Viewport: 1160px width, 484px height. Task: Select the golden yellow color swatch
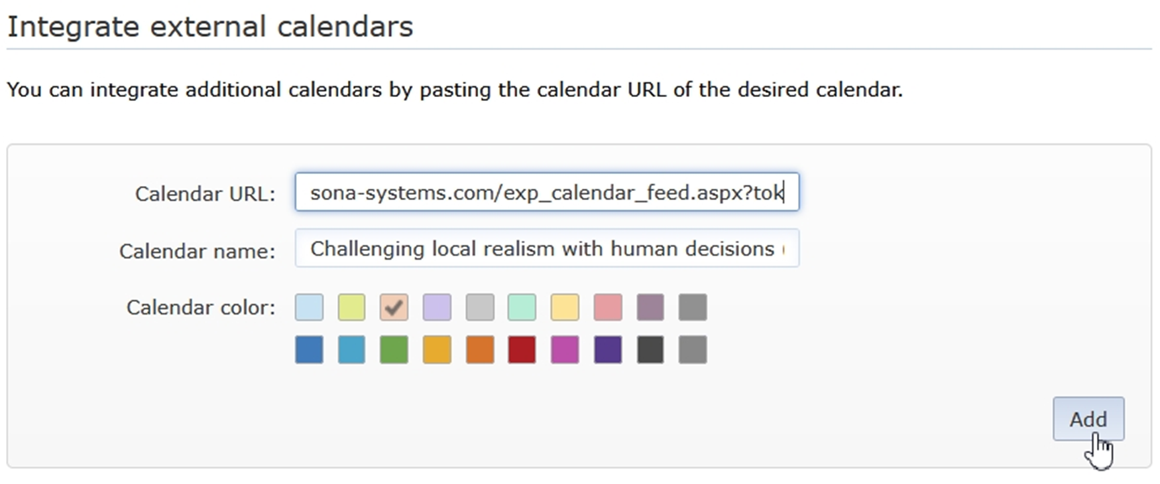pyautogui.click(x=437, y=350)
